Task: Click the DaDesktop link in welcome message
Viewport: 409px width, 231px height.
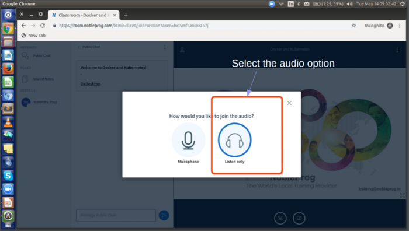Action: [x=90, y=84]
